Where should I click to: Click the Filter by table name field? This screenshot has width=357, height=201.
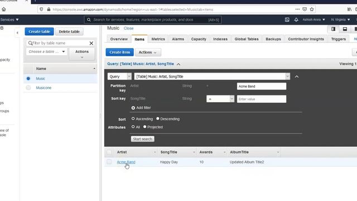pyautogui.click(x=60, y=43)
